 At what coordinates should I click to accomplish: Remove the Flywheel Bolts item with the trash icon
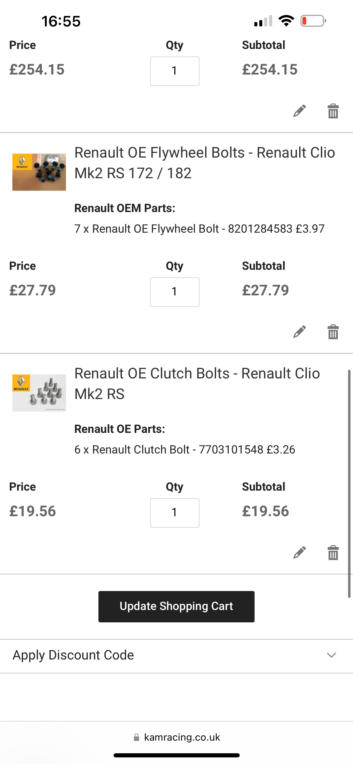coord(333,332)
